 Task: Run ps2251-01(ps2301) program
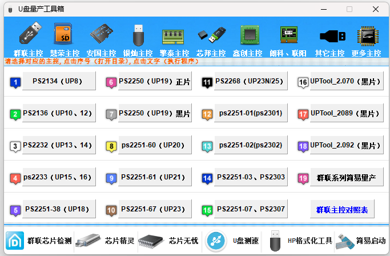pyautogui.click(x=251, y=113)
